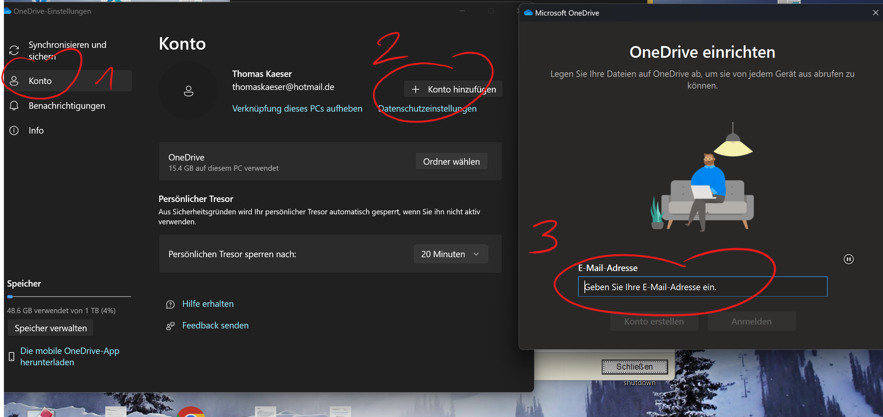The height and width of the screenshot is (417, 883).
Task: Click the mobile phone icon
Action: [11, 356]
